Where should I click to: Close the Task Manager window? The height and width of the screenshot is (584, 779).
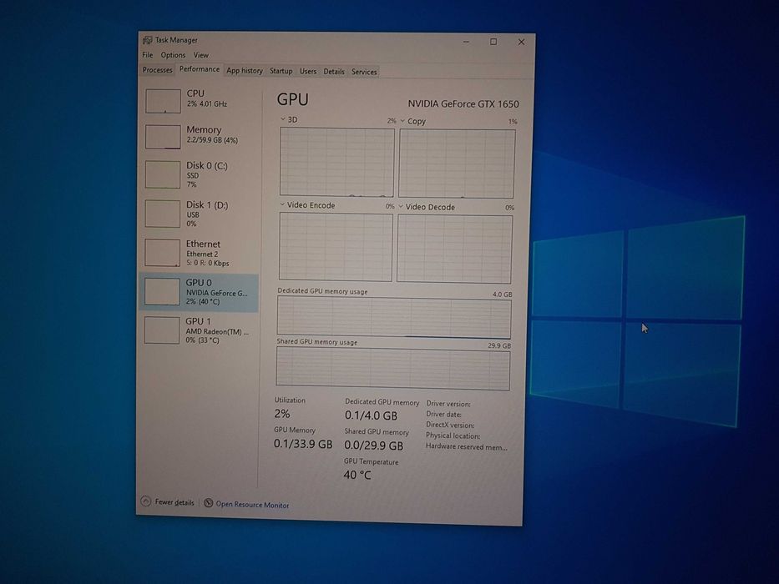pos(521,43)
